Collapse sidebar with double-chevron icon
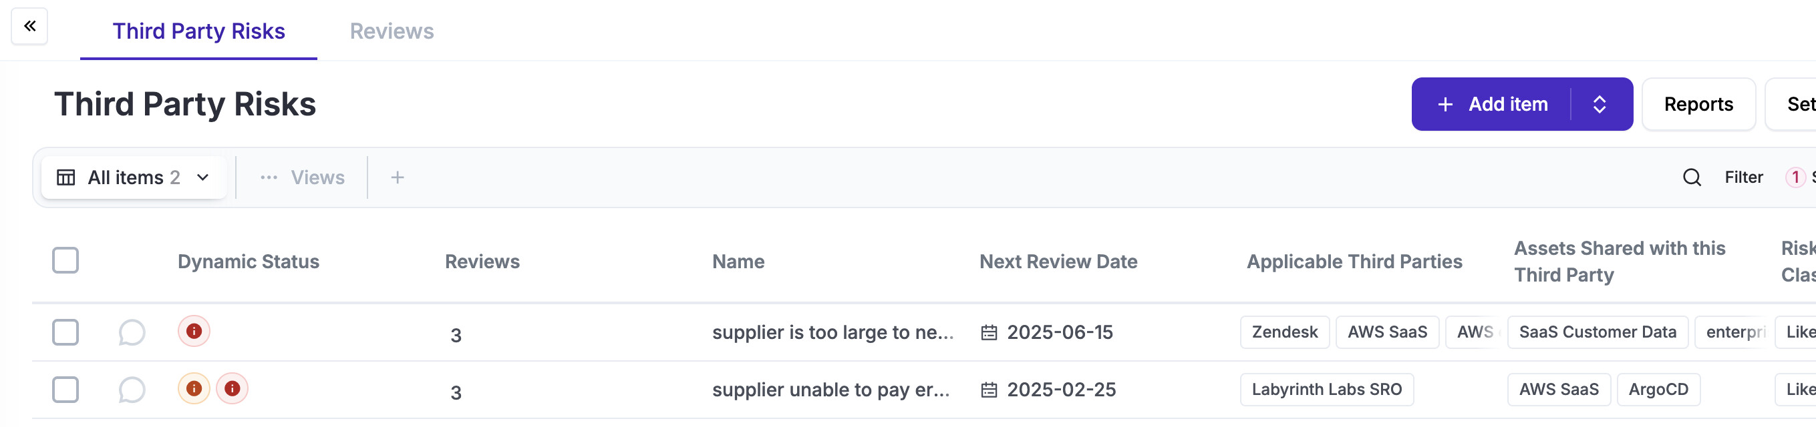Screen dimensions: 1816x427 click(x=29, y=26)
